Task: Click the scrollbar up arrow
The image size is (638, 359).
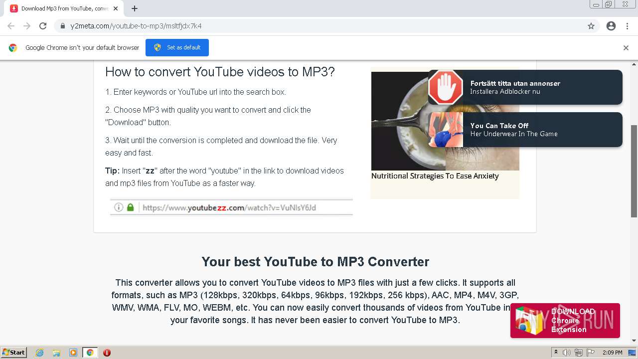Action: [634, 64]
